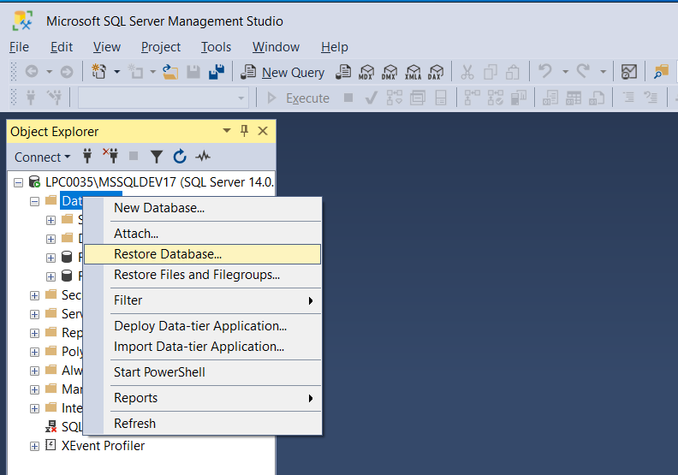Click the MDX query icon in toolbar

coord(367,73)
